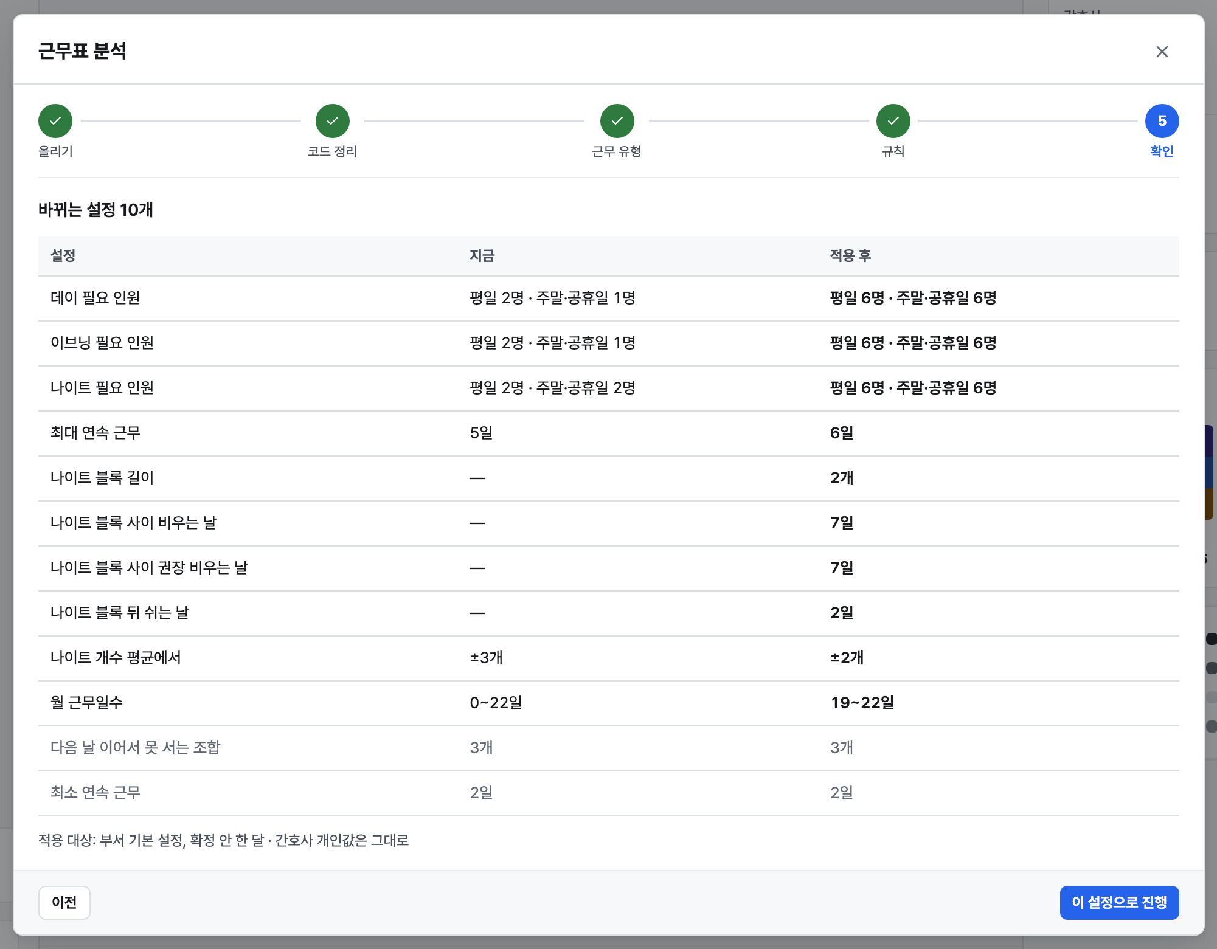Click the 월 근무일수 row label
Screen dimensions: 1217x949
click(x=86, y=703)
